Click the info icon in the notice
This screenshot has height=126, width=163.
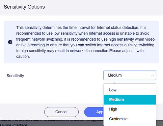tap(10, 42)
